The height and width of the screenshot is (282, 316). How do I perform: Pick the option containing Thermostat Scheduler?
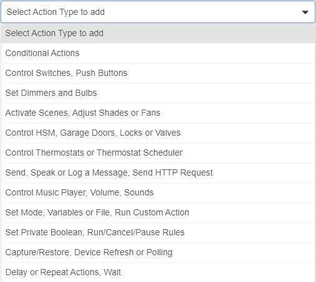(x=158, y=153)
